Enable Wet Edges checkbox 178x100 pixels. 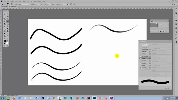141,64
